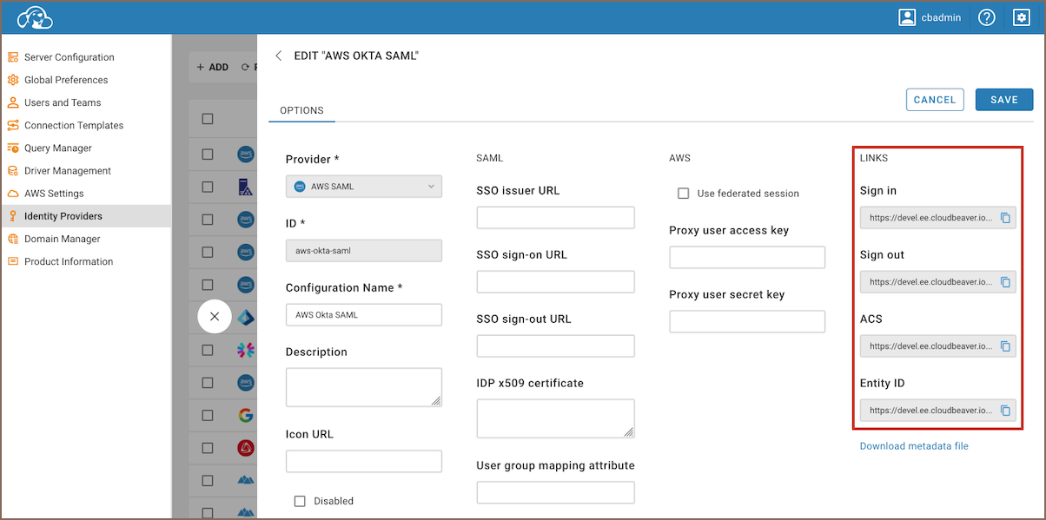Open the Provider AWS SAML dropdown
The width and height of the screenshot is (1046, 520).
pyautogui.click(x=363, y=187)
